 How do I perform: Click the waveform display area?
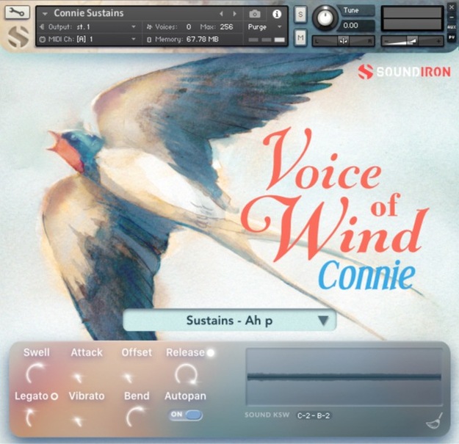pyautogui.click(x=344, y=376)
